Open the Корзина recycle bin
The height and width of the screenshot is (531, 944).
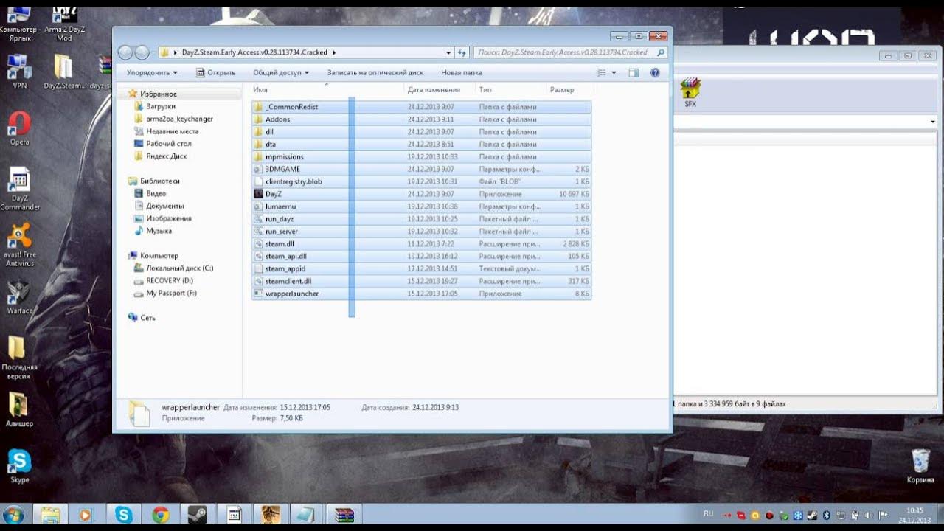tap(920, 466)
